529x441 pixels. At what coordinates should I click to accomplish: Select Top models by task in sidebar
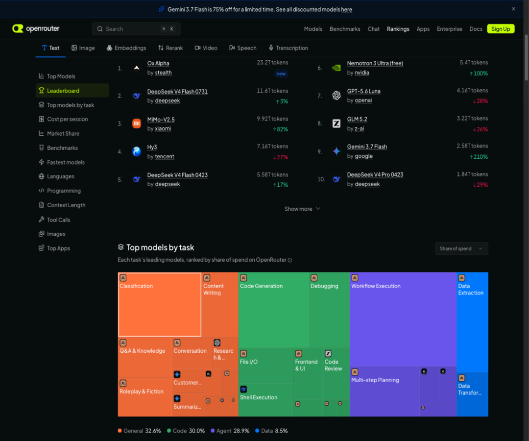72,105
